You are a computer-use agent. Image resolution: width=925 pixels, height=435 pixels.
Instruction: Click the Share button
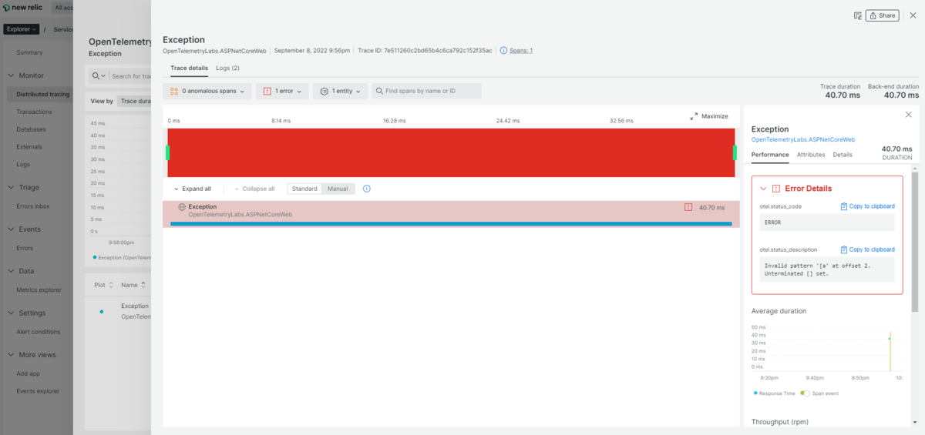coord(882,15)
